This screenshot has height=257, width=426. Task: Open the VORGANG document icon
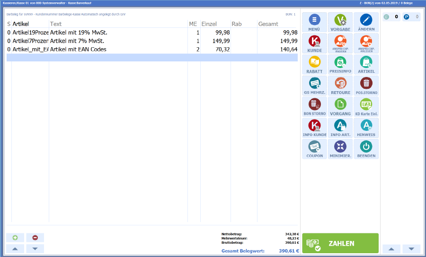click(x=340, y=106)
